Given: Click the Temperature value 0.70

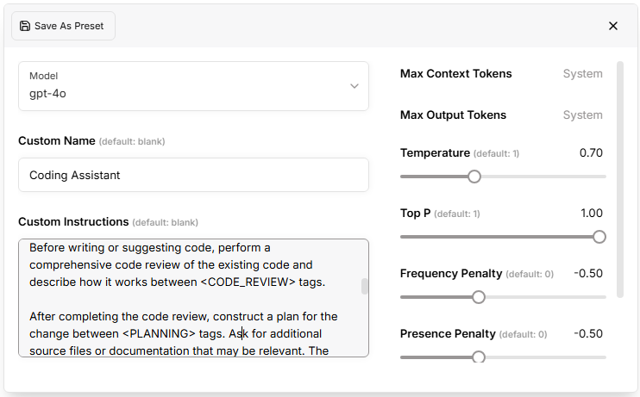Looking at the screenshot, I should [591, 153].
